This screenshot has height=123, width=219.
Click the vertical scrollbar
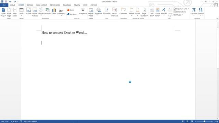coord(218,48)
